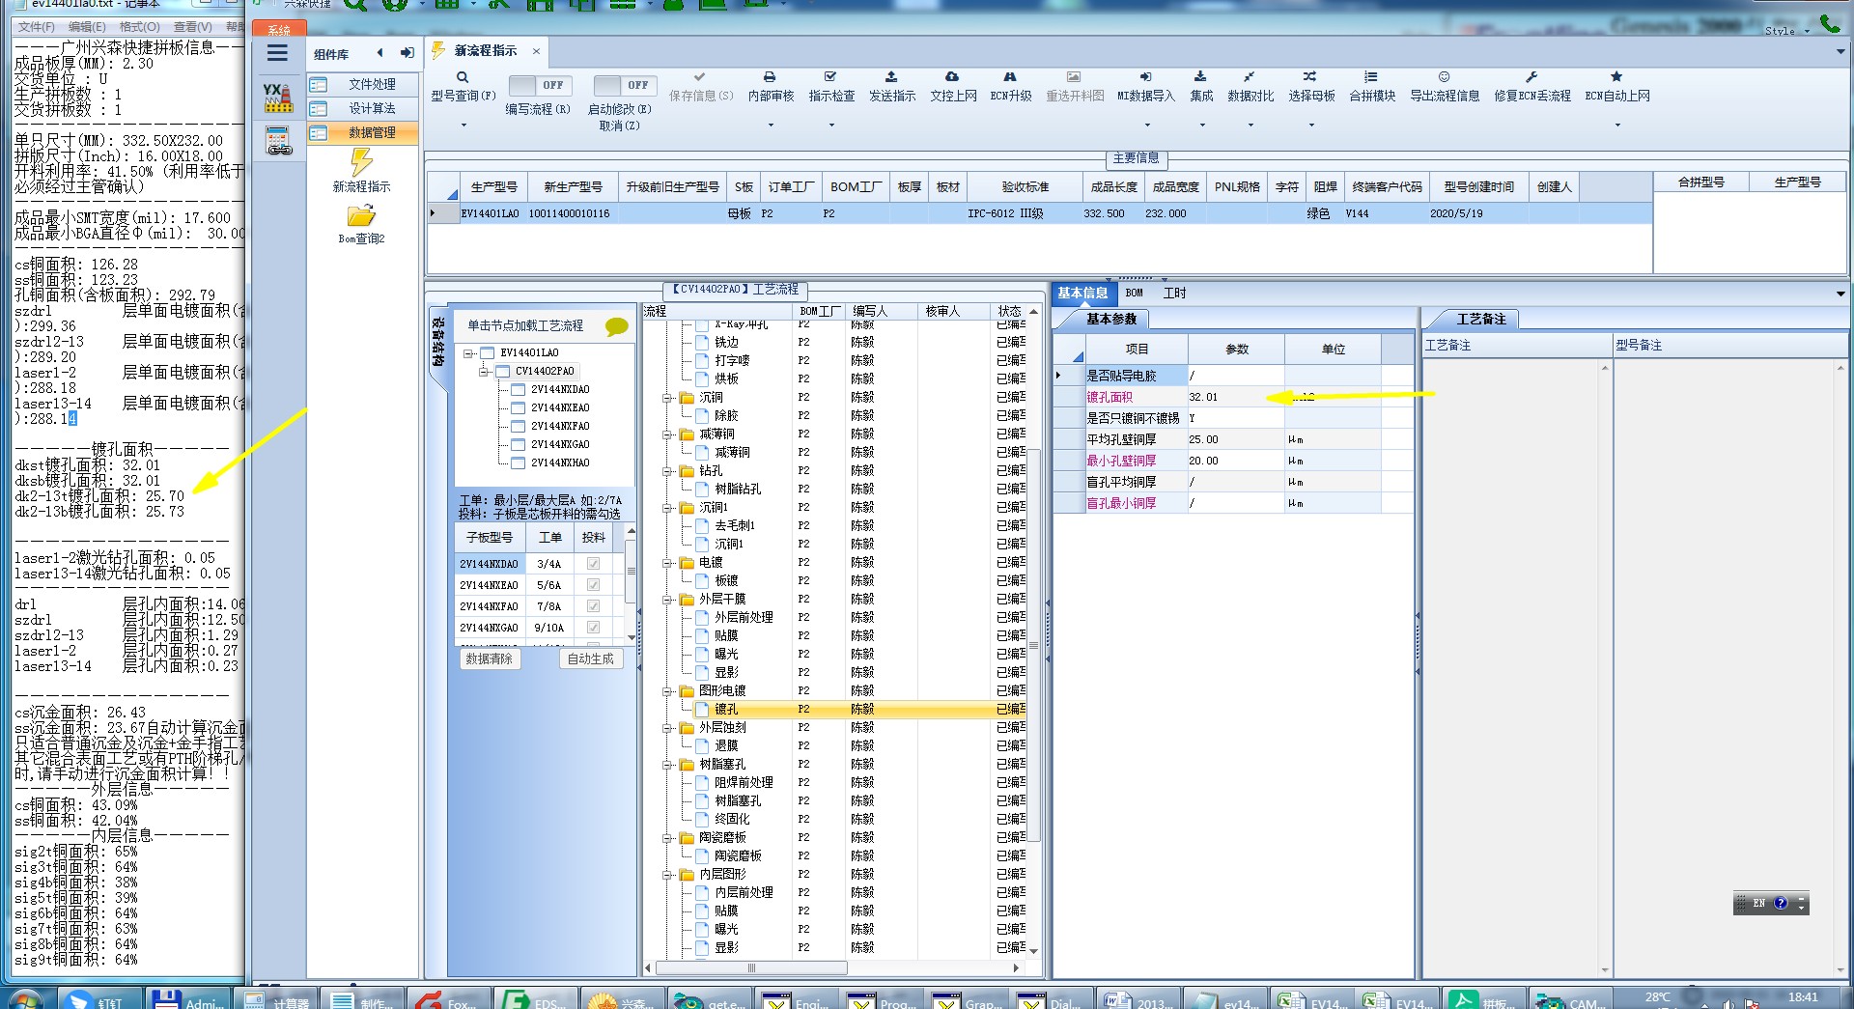Click the 指示检查 checkmark icon
1854x1009 pixels.
(x=830, y=76)
